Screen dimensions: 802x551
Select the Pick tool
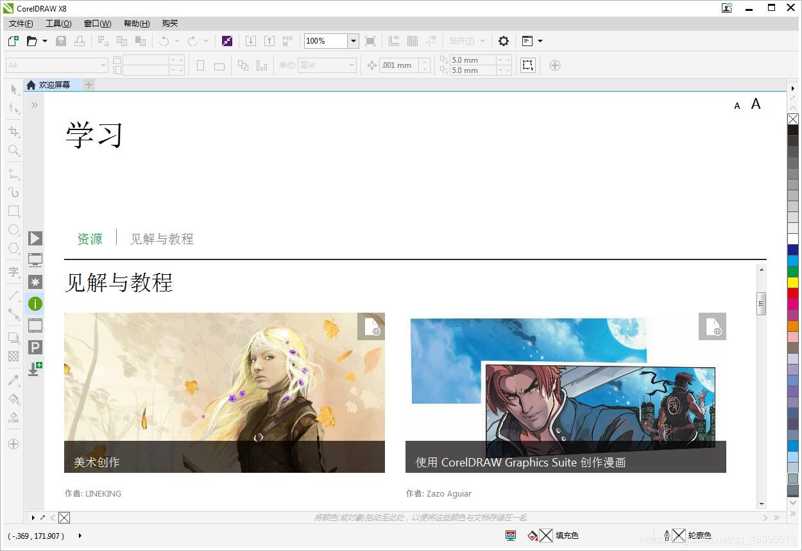tap(13, 90)
